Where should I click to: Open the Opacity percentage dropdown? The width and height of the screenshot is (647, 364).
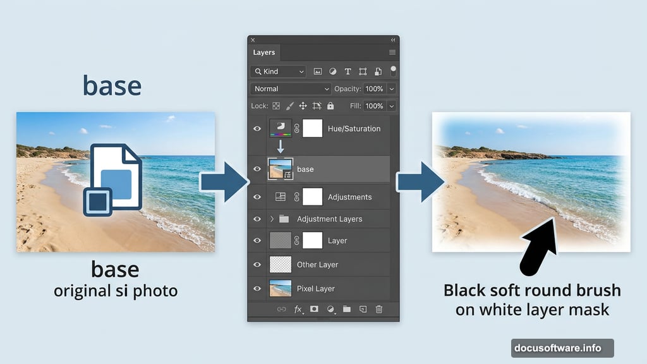(x=392, y=88)
